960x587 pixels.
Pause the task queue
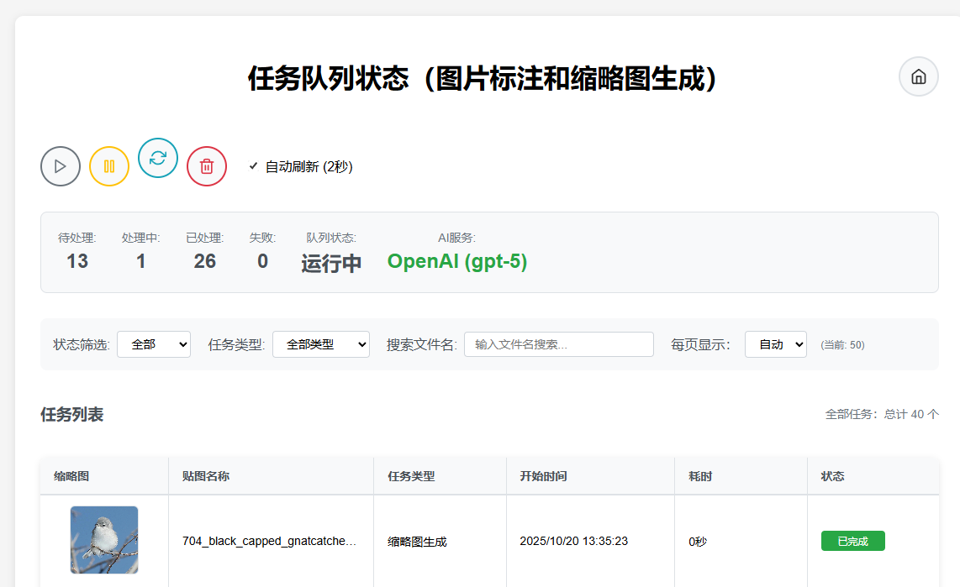coord(109,166)
